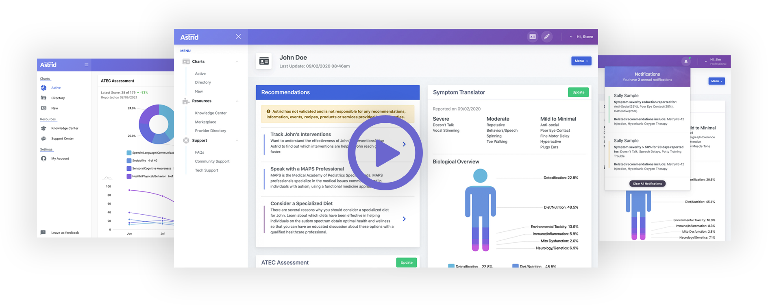Click warning icon in recommendations disclaimer
768x305 pixels.
click(268, 111)
